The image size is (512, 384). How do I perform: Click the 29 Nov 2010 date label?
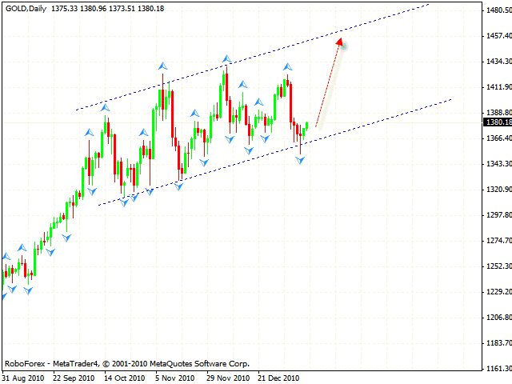(x=228, y=378)
